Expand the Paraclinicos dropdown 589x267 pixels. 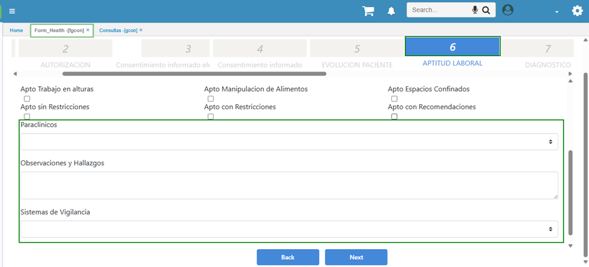(288, 142)
